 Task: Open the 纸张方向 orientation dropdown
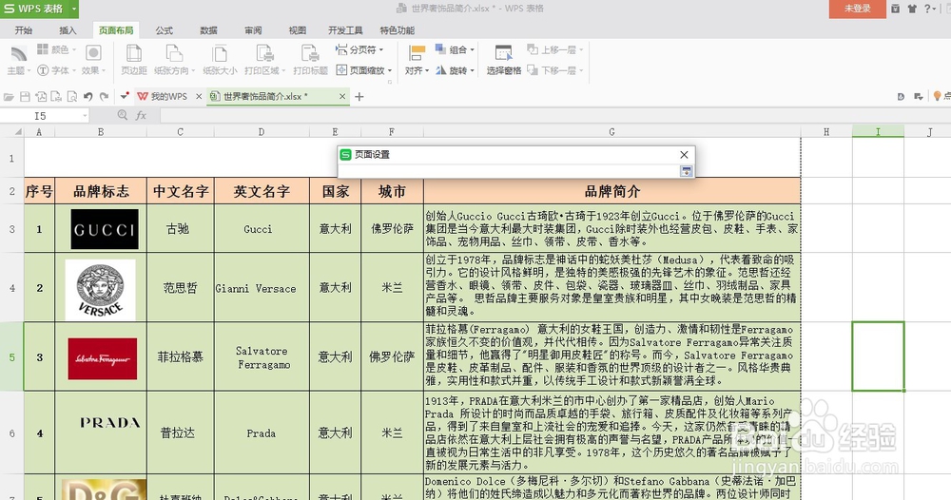click(175, 60)
